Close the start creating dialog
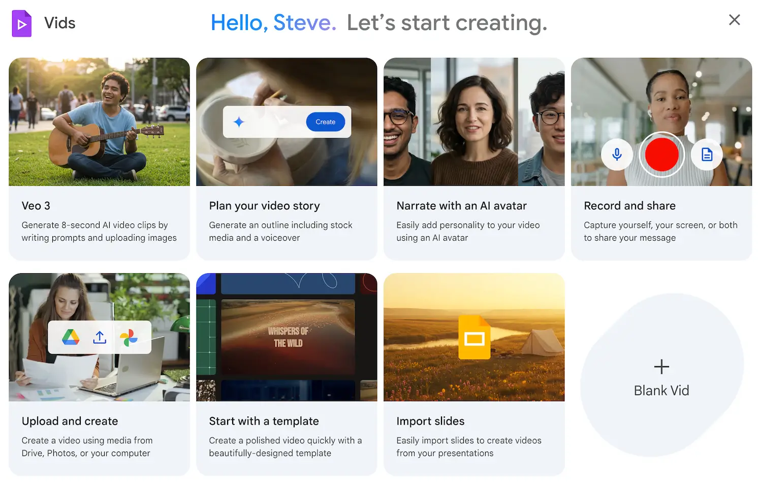The height and width of the screenshot is (483, 762). 734,20
